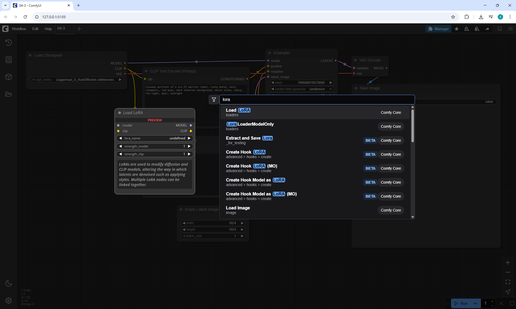Toggle Load LoRA node collapse dot
Screen dimensions: 516x309
(x=120, y=113)
